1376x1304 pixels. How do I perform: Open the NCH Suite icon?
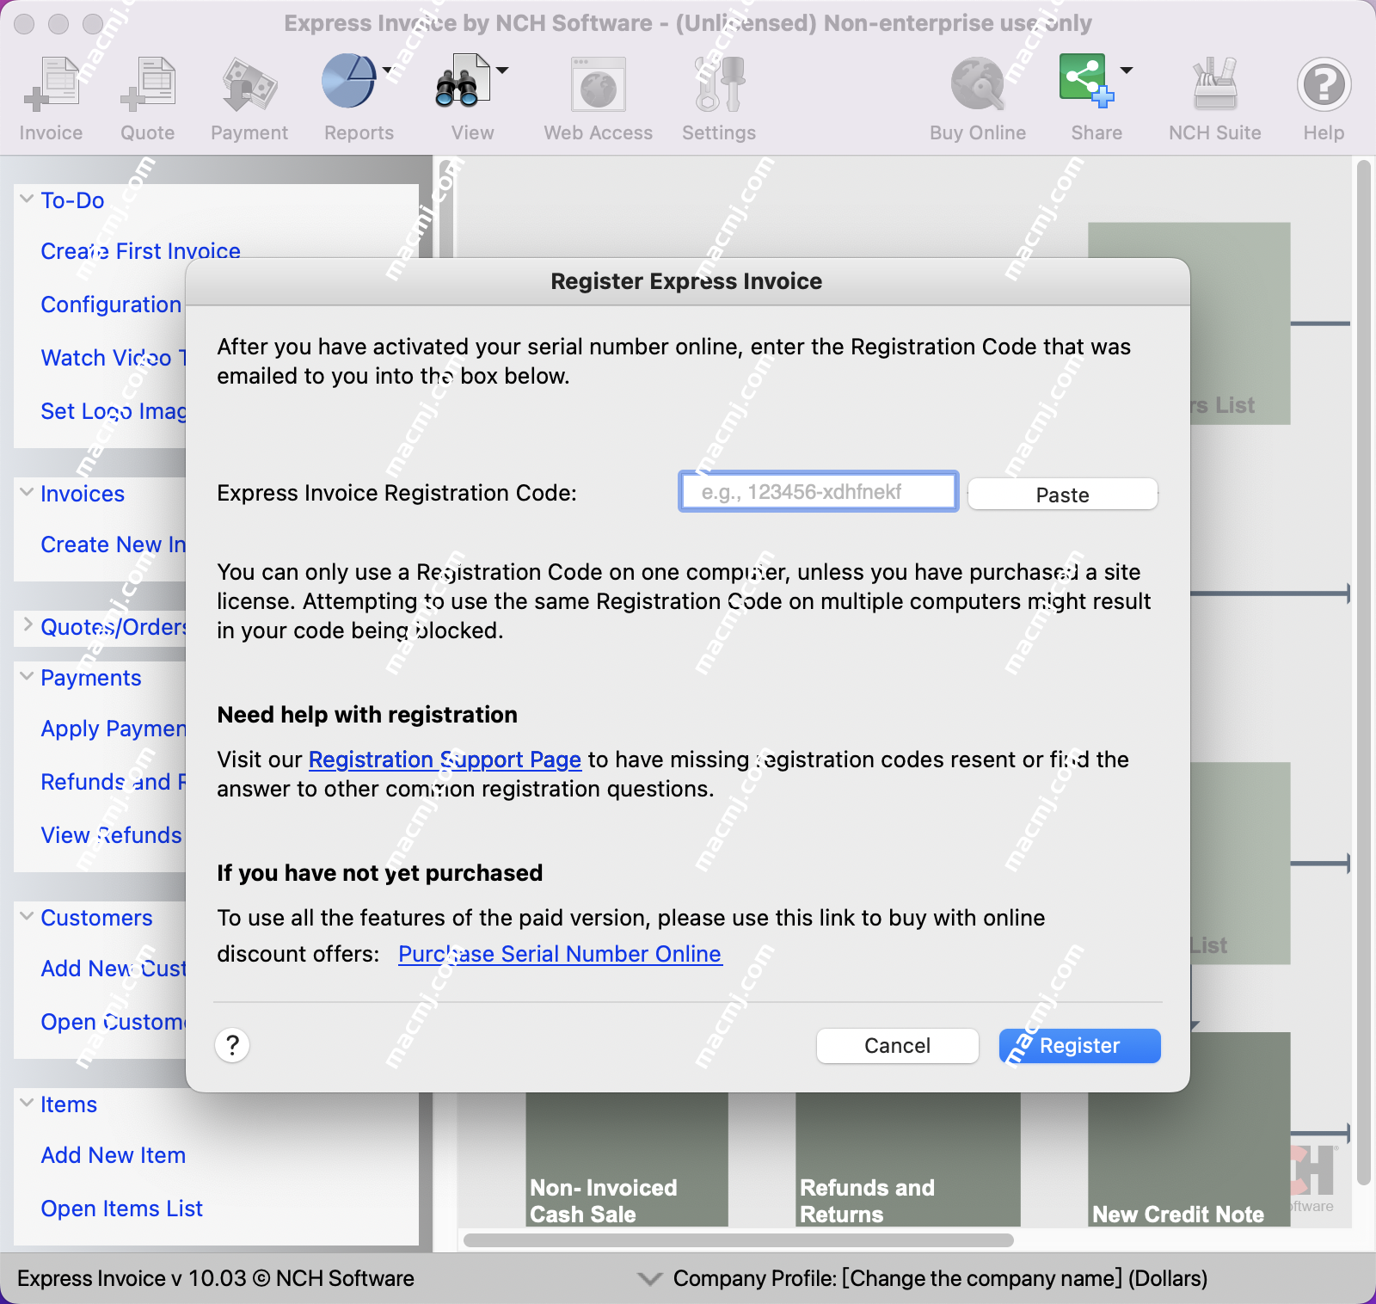(1215, 84)
